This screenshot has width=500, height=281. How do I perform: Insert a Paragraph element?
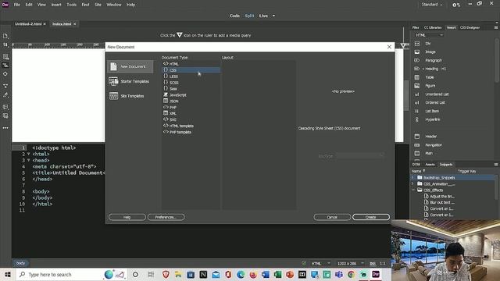433,60
